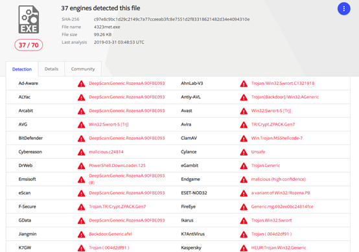Click the warning icon in the Jiangmin row
Screen dimensions: 359x252
point(81,235)
